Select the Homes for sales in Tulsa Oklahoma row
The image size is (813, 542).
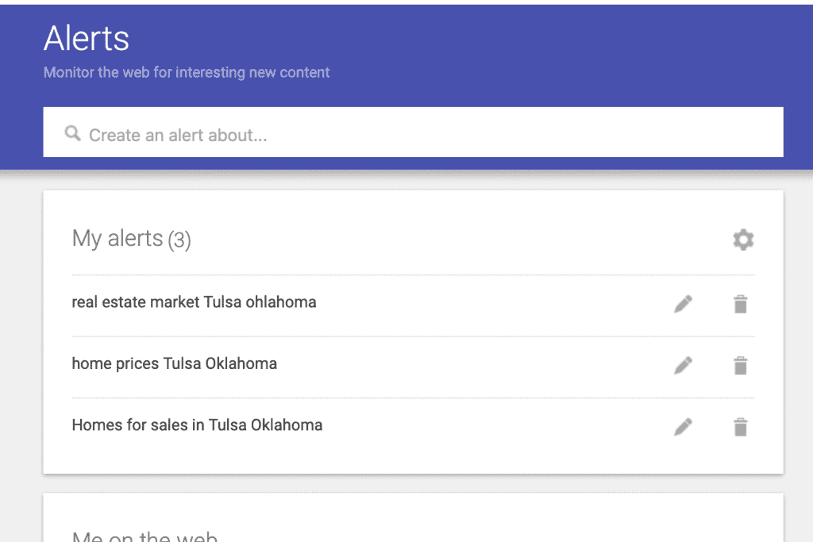pyautogui.click(x=413, y=429)
